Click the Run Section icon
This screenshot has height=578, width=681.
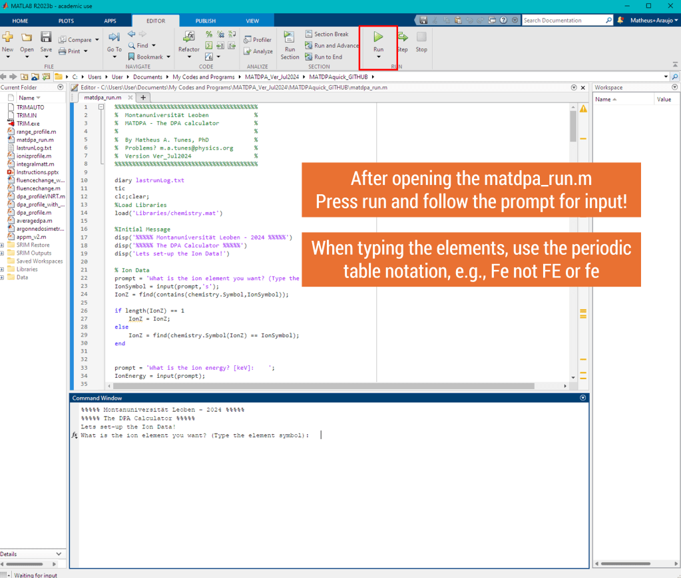coord(290,39)
